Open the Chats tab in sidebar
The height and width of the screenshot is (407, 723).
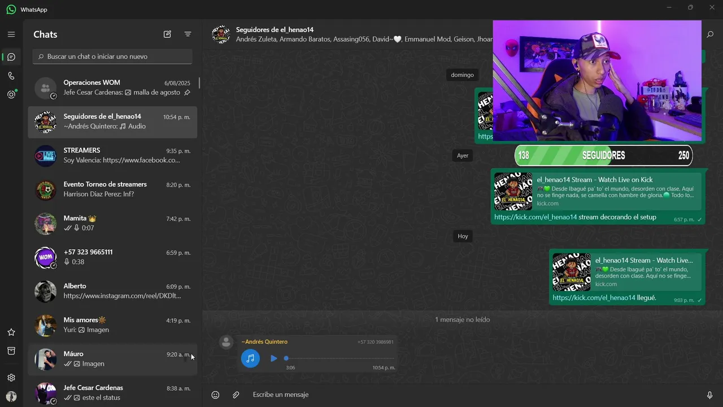tap(11, 57)
